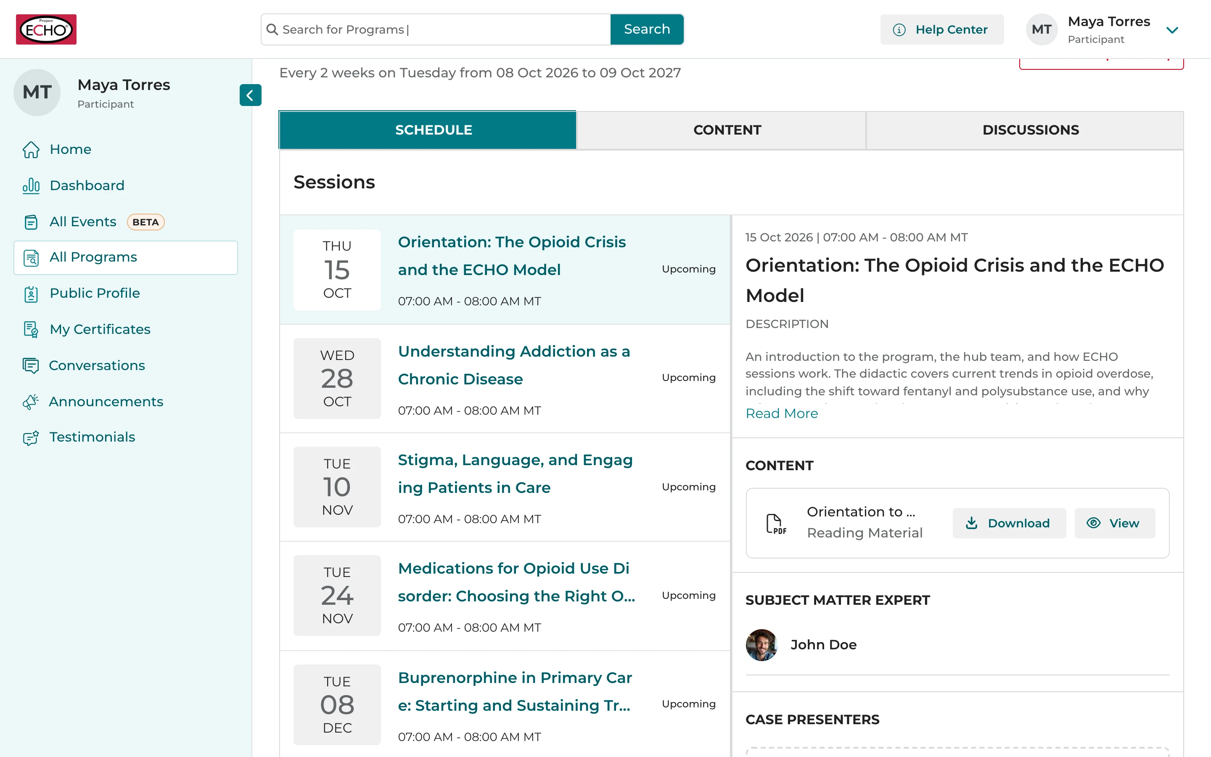Click the Testimonials icon
This screenshot has width=1211, height=757.
point(31,437)
